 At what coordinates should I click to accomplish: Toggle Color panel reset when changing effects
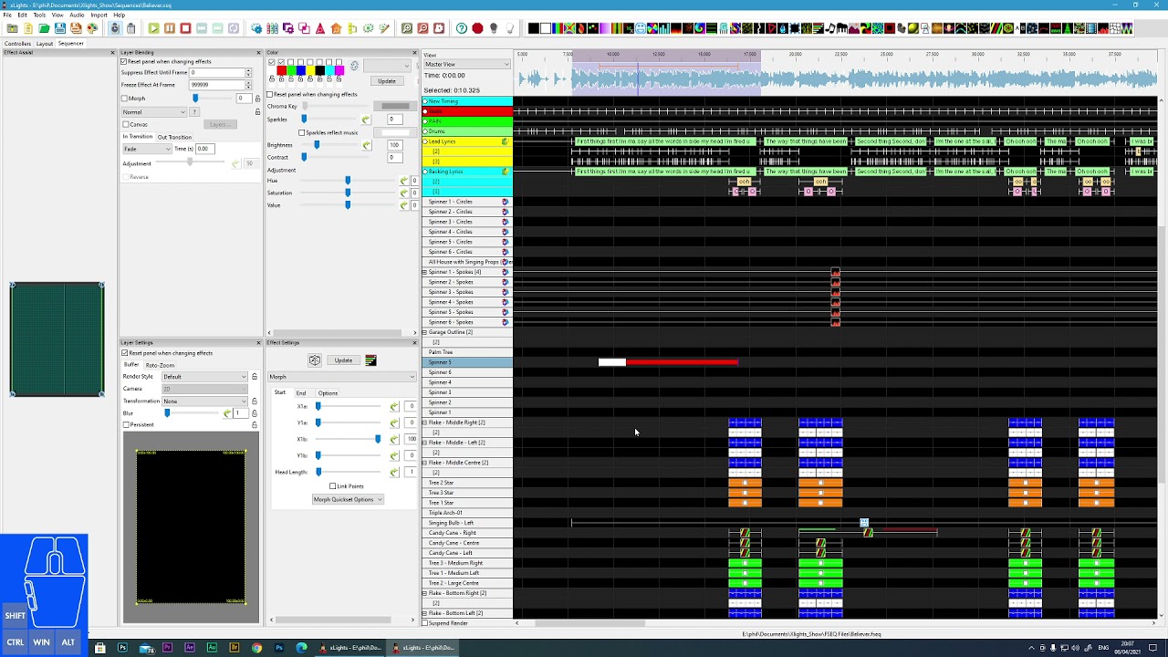pos(270,94)
